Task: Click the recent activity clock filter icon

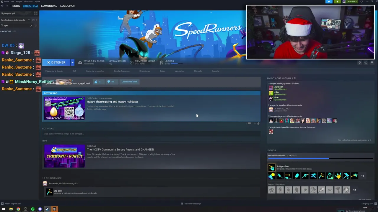Action: pos(33,20)
